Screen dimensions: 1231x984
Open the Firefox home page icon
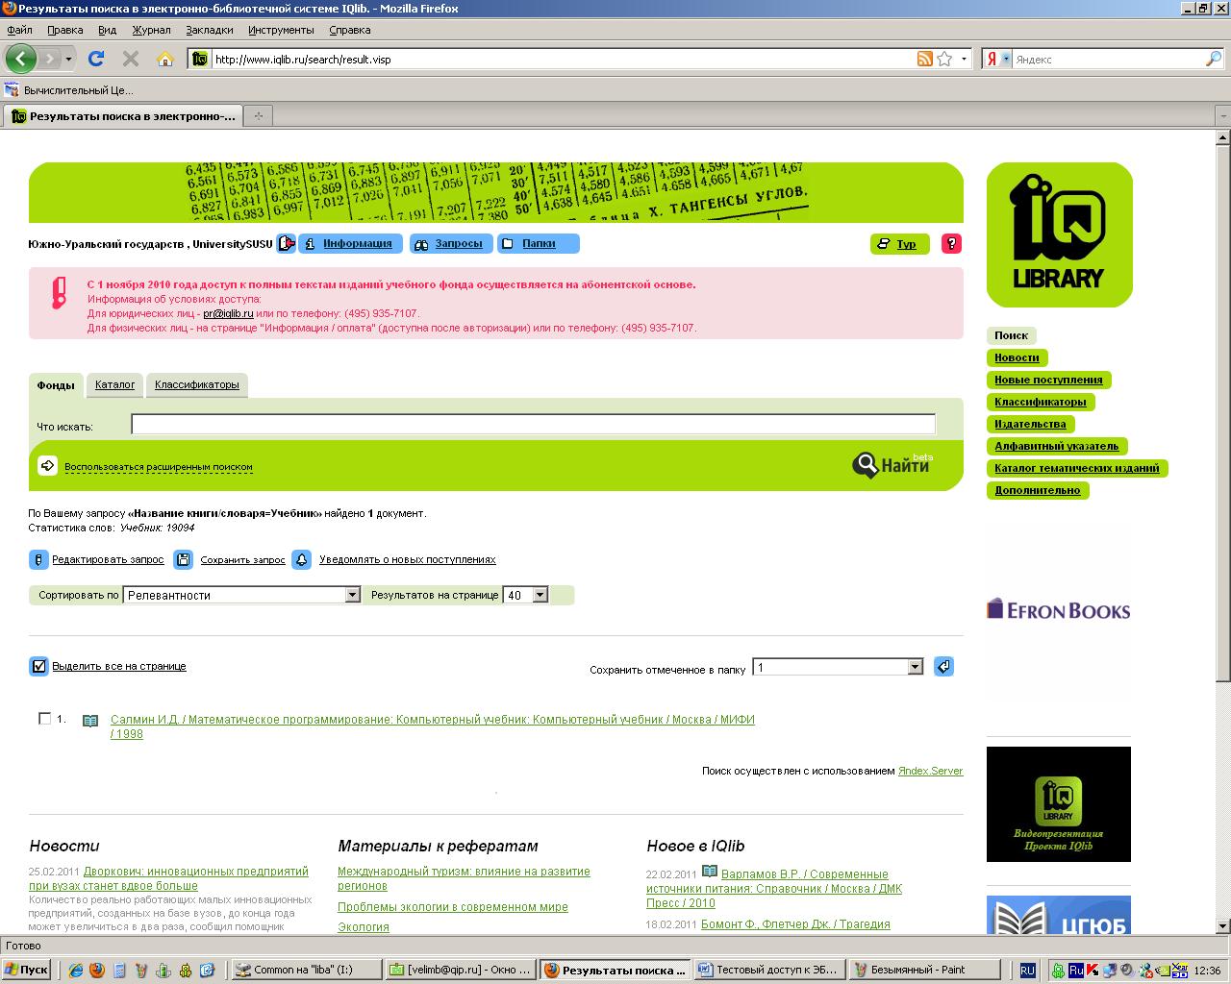point(165,59)
